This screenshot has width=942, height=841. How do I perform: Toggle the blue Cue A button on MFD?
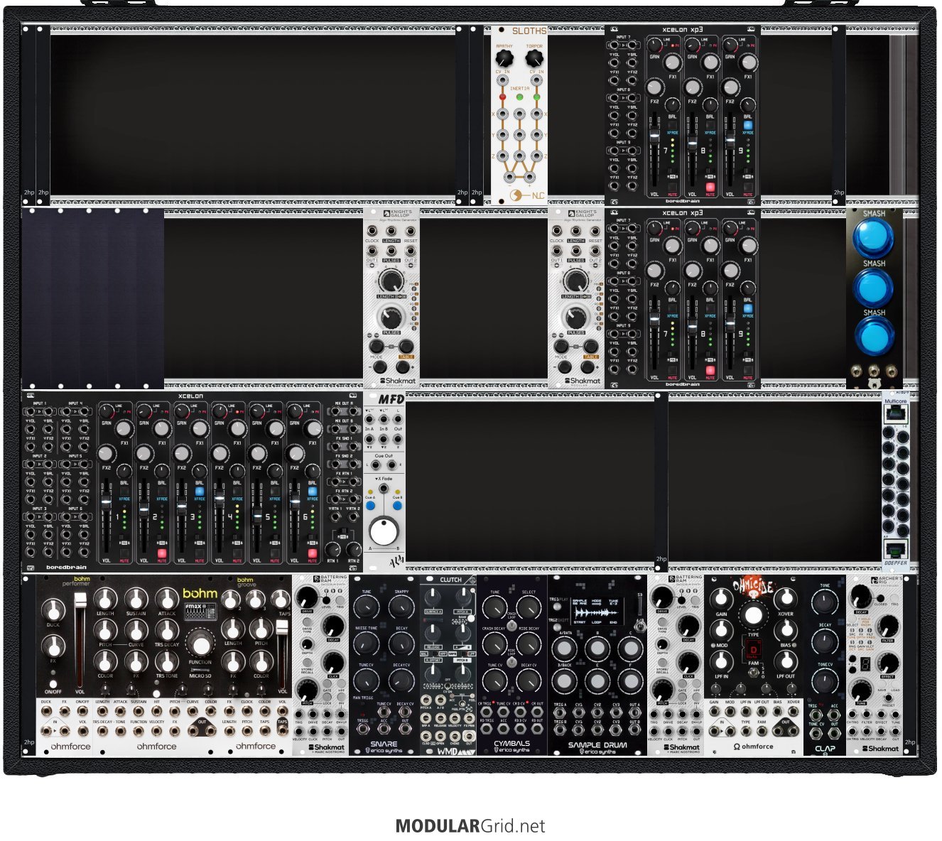(x=370, y=506)
